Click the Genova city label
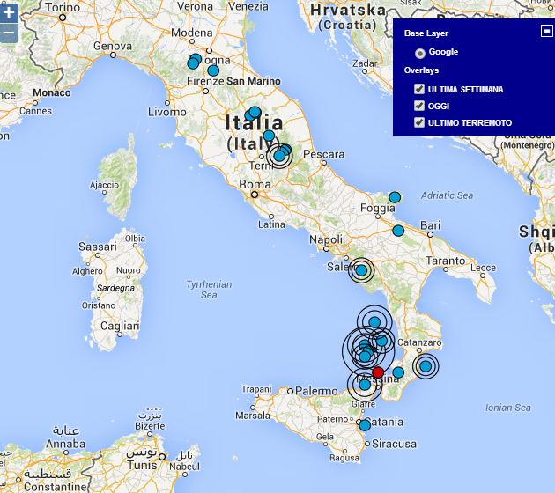Image resolution: width=555 pixels, height=493 pixels. [113, 46]
